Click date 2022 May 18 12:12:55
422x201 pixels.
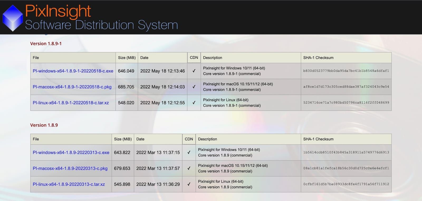pos(162,103)
